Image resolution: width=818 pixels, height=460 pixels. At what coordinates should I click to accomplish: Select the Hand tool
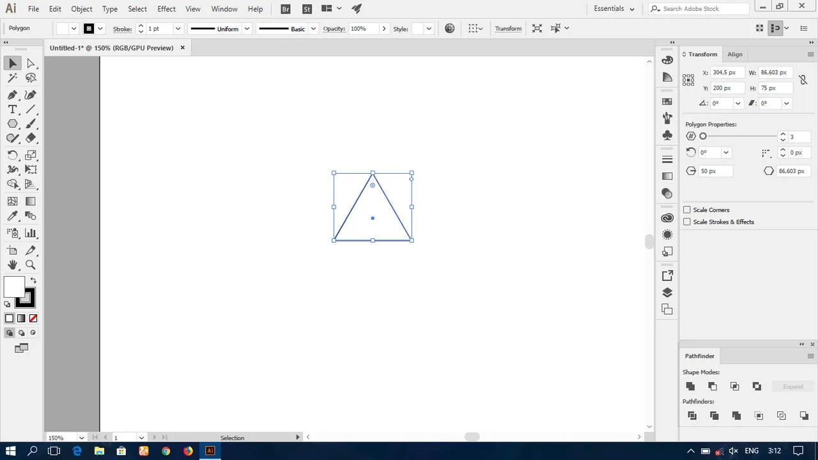[x=13, y=264]
